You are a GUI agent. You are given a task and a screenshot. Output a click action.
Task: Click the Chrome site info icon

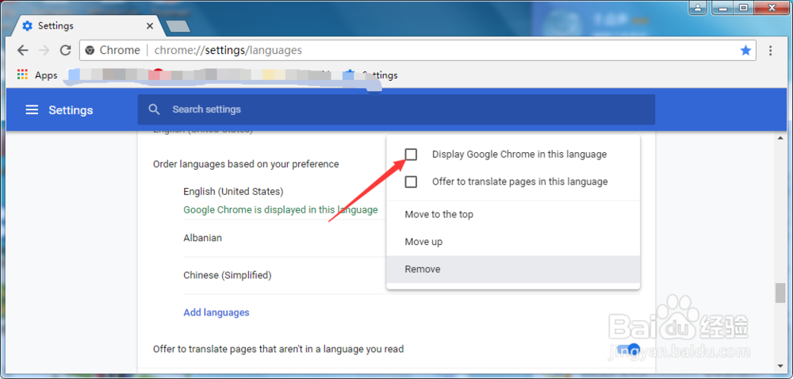tap(90, 50)
